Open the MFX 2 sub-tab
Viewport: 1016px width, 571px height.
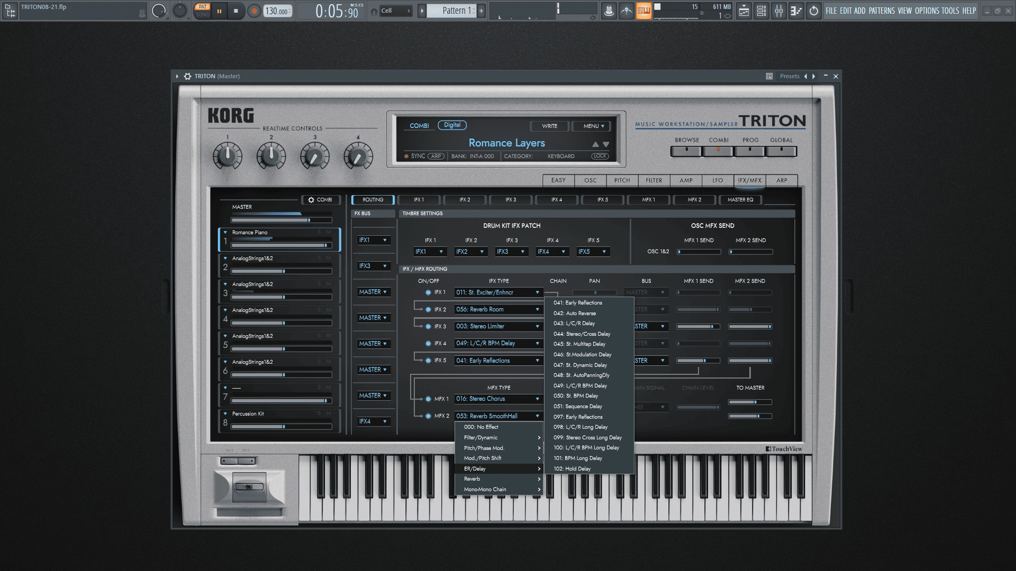[694, 200]
